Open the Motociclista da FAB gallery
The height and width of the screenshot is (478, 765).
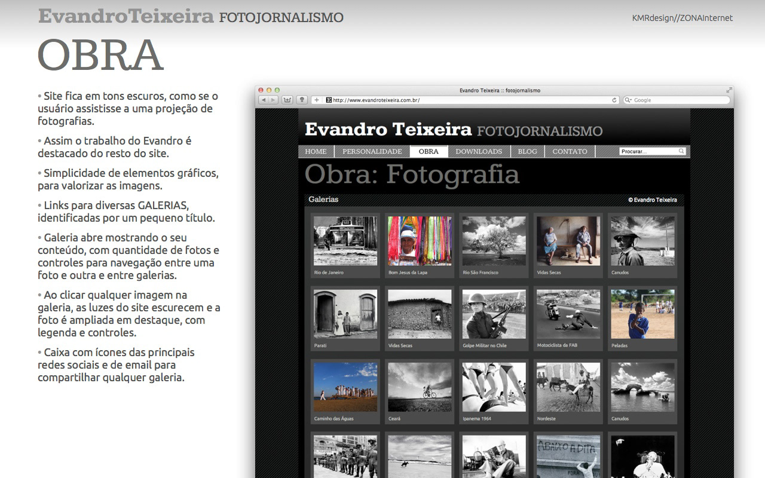[x=568, y=314]
